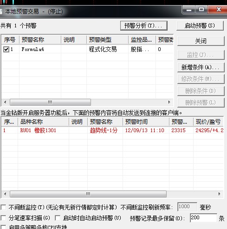The width and height of the screenshot is (227, 229).
Task: Click the 不间断监控刷新频率 input field
Action: click(x=187, y=207)
